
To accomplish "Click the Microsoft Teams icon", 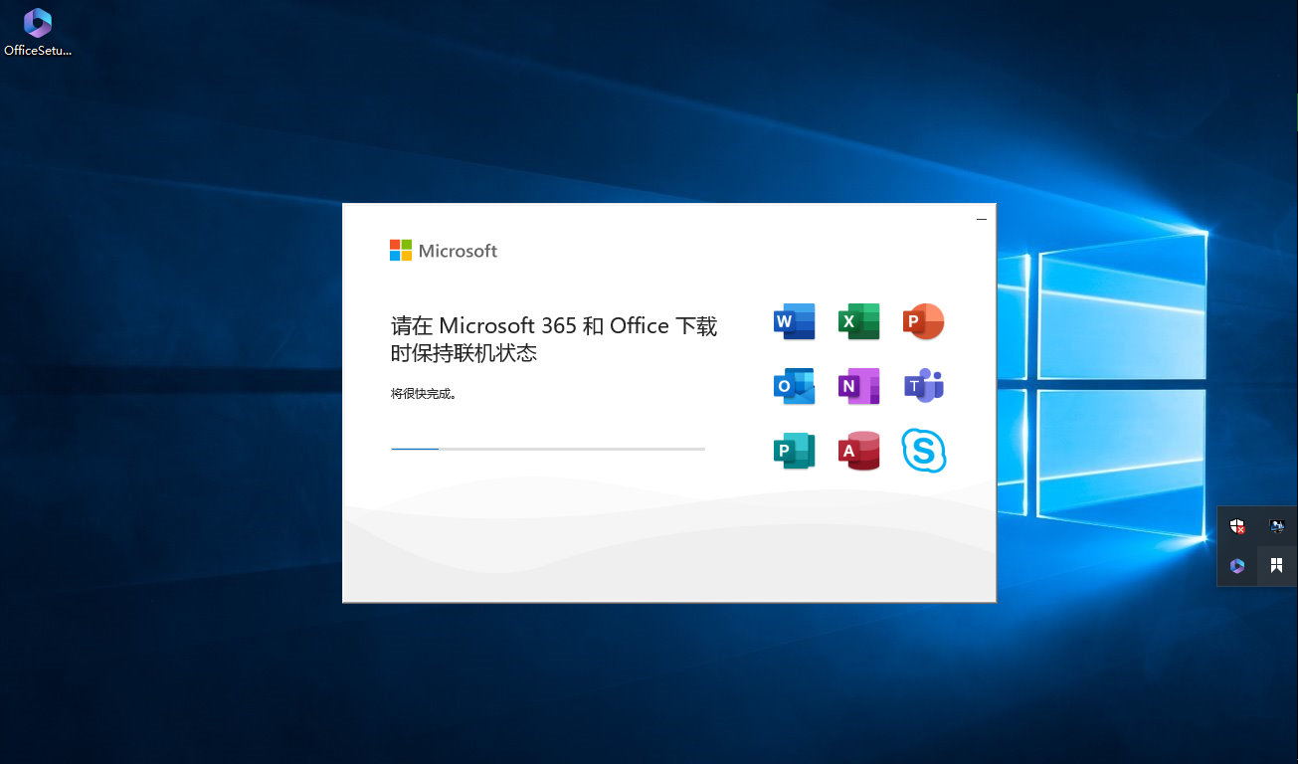I will [923, 386].
